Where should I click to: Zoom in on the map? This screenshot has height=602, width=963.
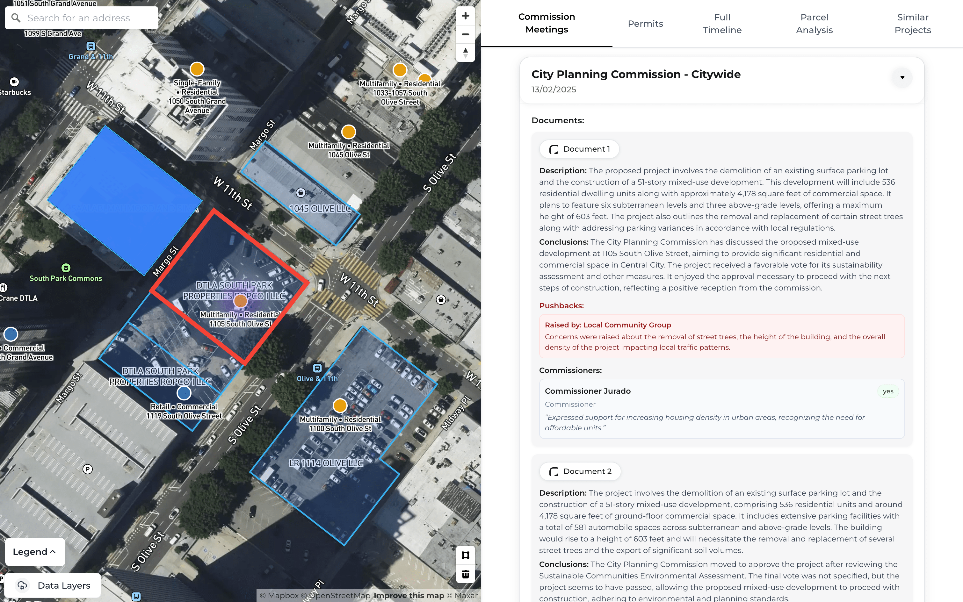(465, 16)
